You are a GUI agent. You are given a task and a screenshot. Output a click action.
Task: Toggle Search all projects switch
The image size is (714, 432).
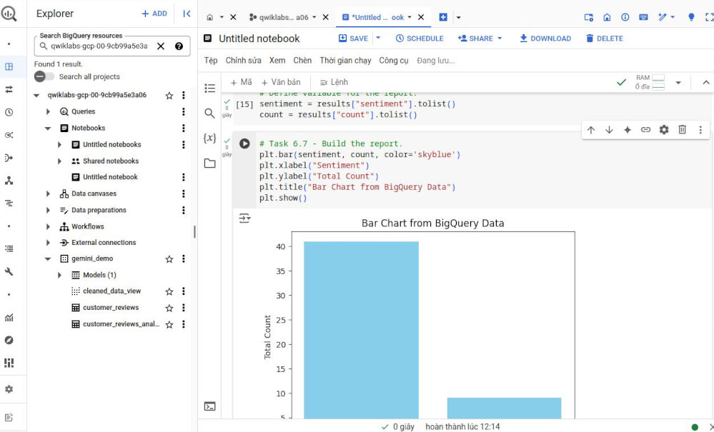(x=44, y=77)
